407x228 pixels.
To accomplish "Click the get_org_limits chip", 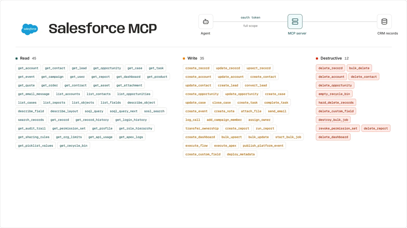I will tap(69, 137).
